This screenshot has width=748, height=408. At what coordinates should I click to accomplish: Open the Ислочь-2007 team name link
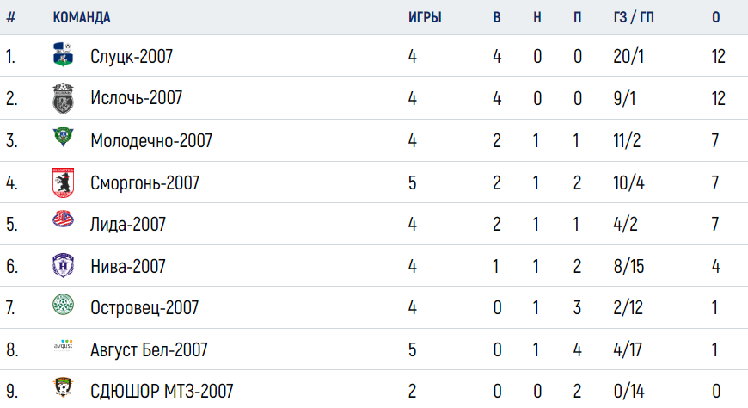(137, 98)
